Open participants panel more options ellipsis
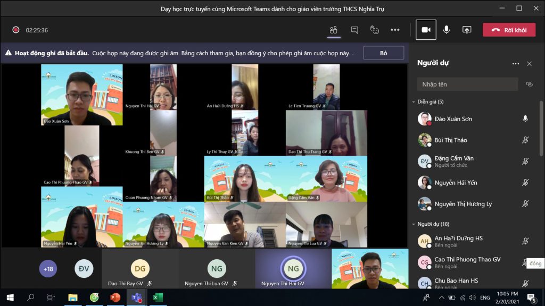Image resolution: width=545 pixels, height=306 pixels. [x=515, y=64]
